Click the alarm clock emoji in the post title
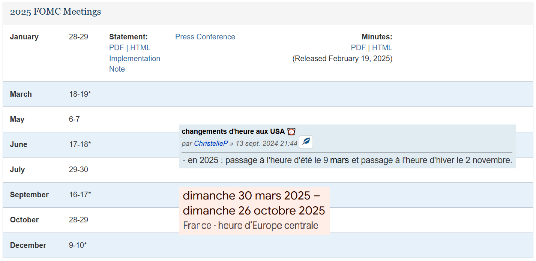Screen dimensions: 536x261 click(x=291, y=132)
